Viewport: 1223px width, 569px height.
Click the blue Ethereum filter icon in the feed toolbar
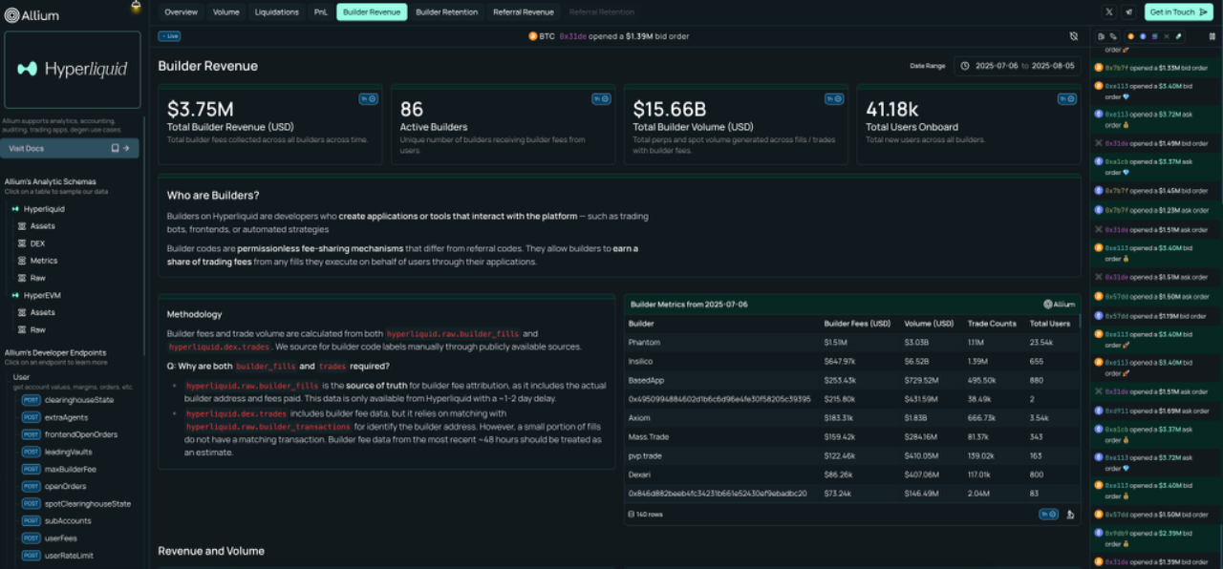point(1143,36)
